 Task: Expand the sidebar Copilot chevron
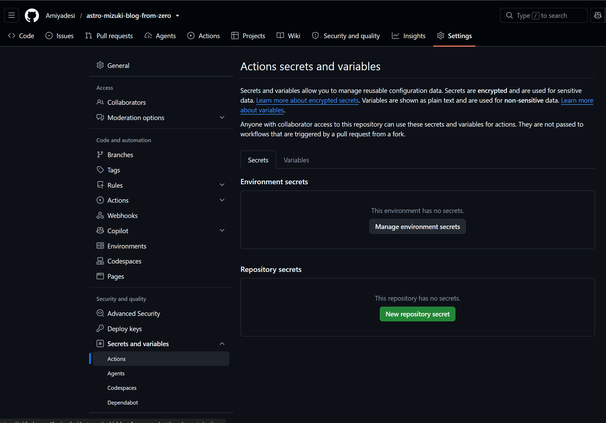222,231
